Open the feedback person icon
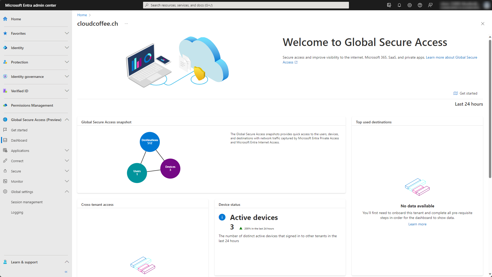Screen dimensions: 492x277 (x=430, y=5)
